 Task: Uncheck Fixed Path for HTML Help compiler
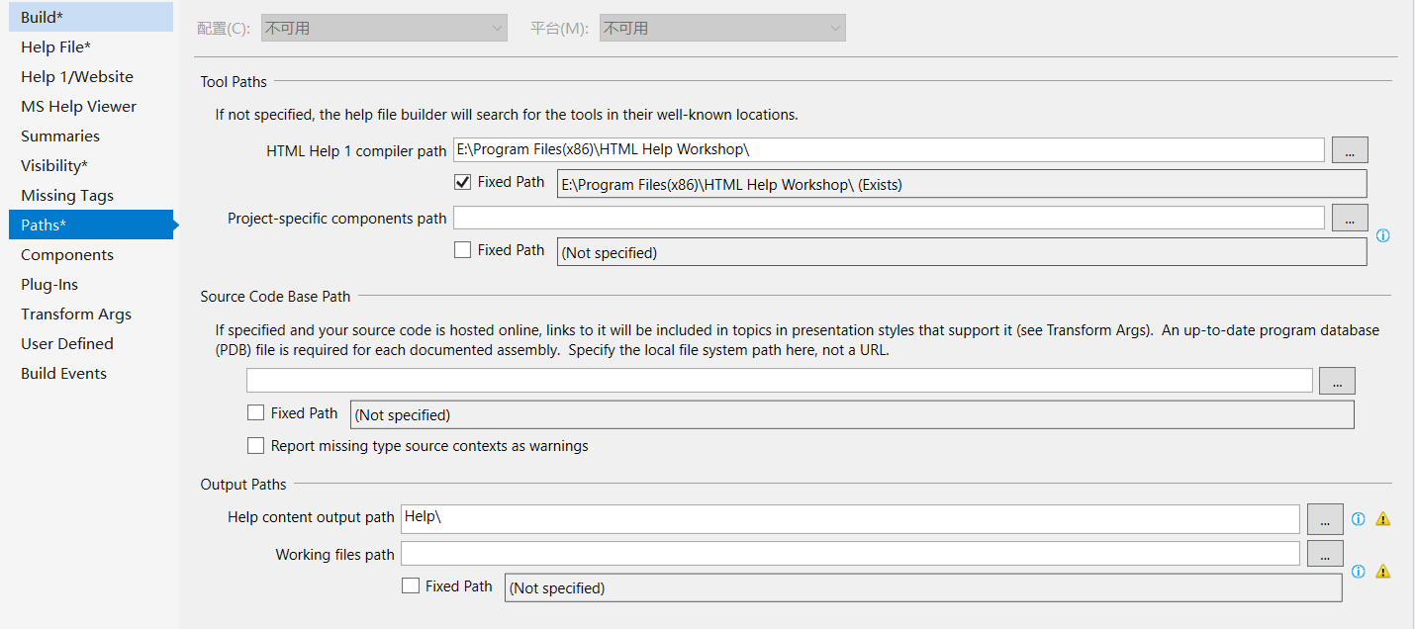click(462, 182)
